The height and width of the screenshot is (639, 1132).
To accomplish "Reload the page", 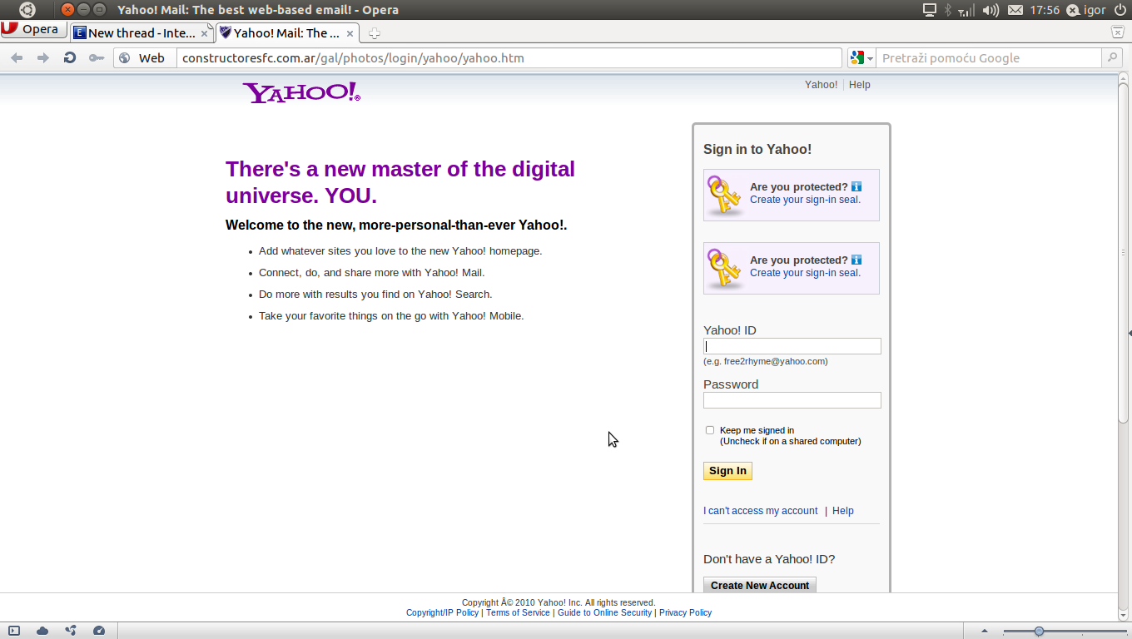I will 70,58.
